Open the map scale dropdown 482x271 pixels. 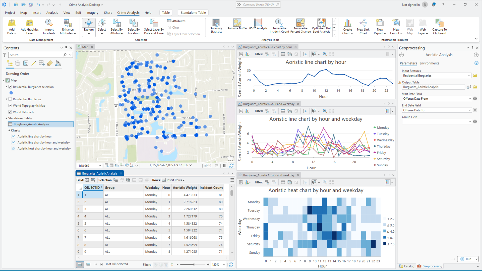(100, 166)
